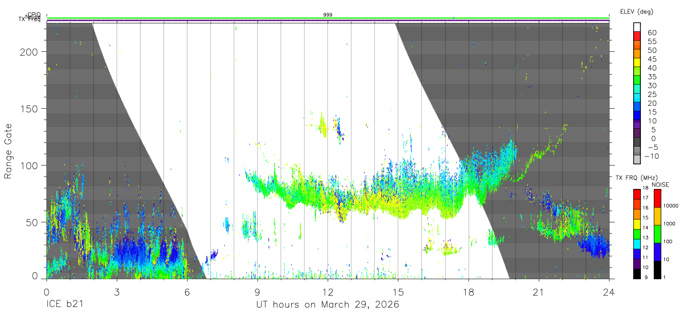
Task: Click the x-axis tick label '21'
Action: [x=539, y=291]
